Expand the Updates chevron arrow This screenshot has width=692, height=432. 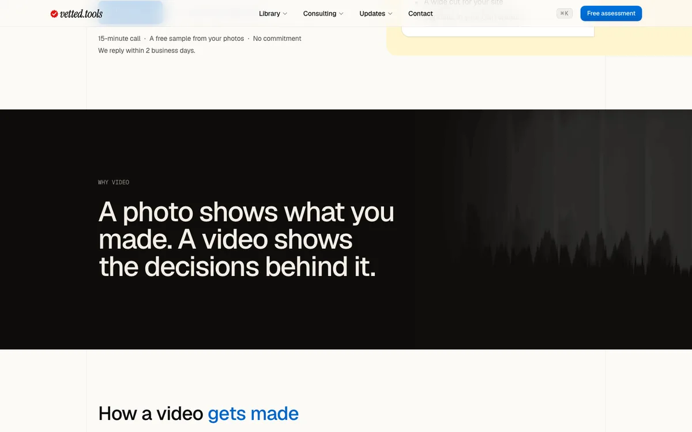[390, 14]
